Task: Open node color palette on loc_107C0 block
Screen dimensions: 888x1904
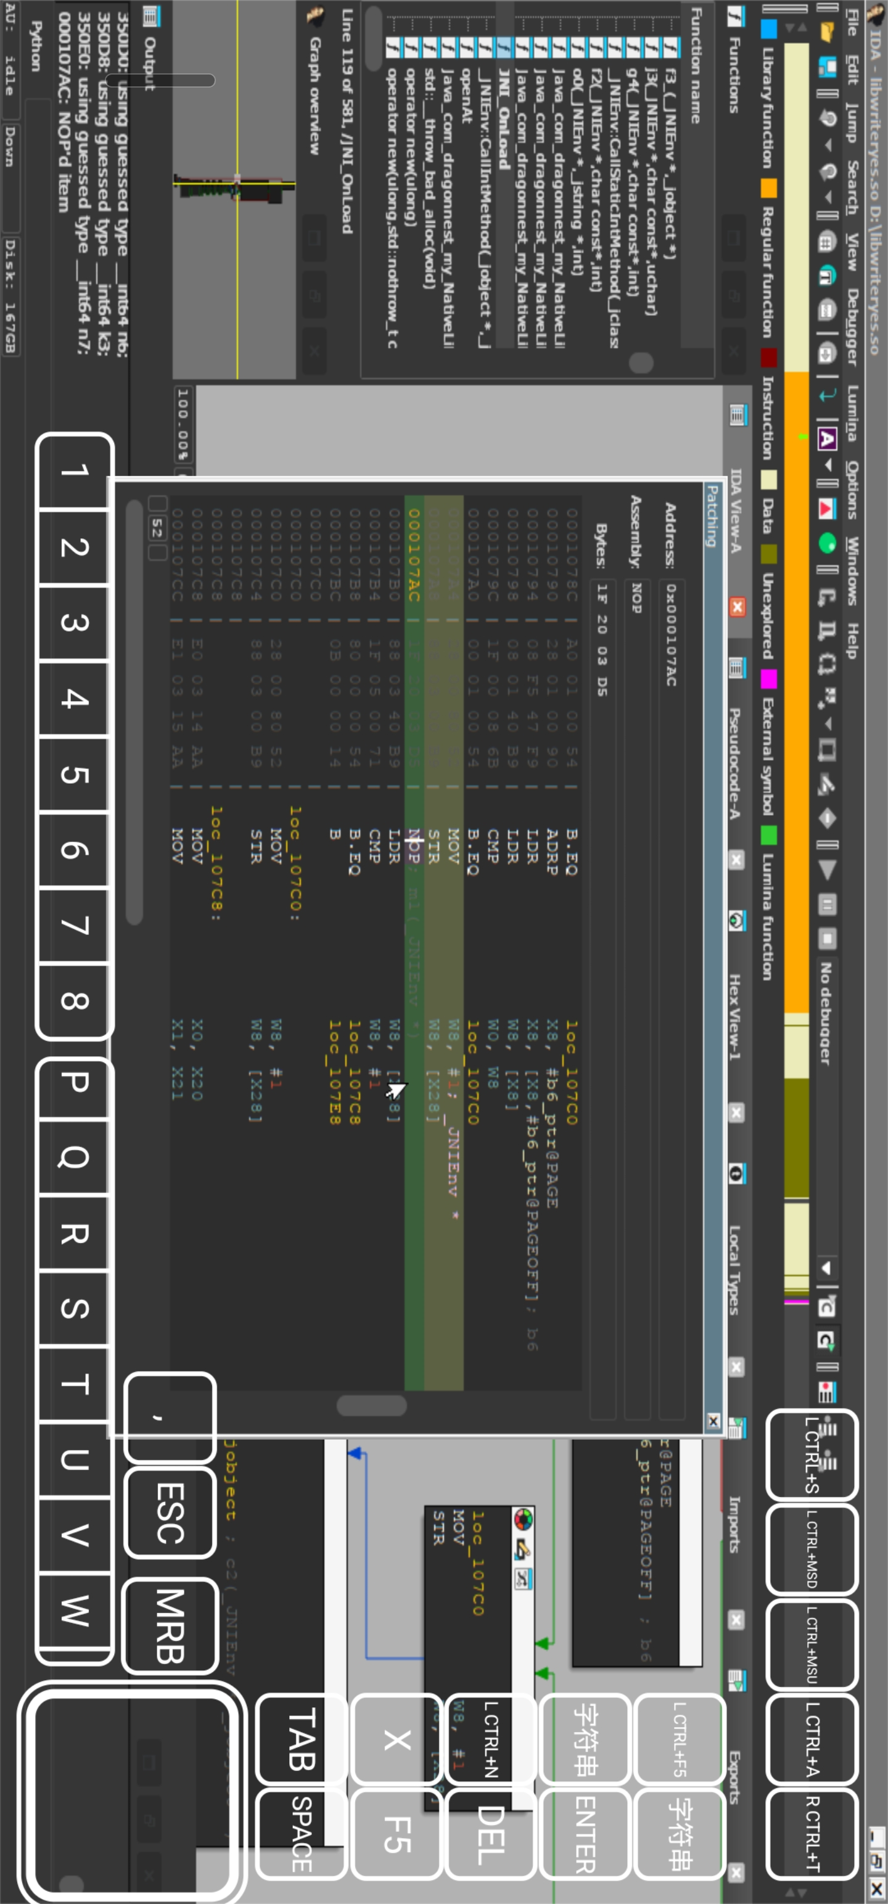Action: point(524,1520)
